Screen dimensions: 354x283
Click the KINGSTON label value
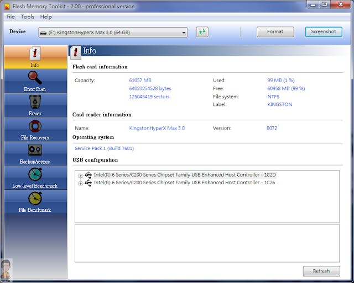pos(280,104)
